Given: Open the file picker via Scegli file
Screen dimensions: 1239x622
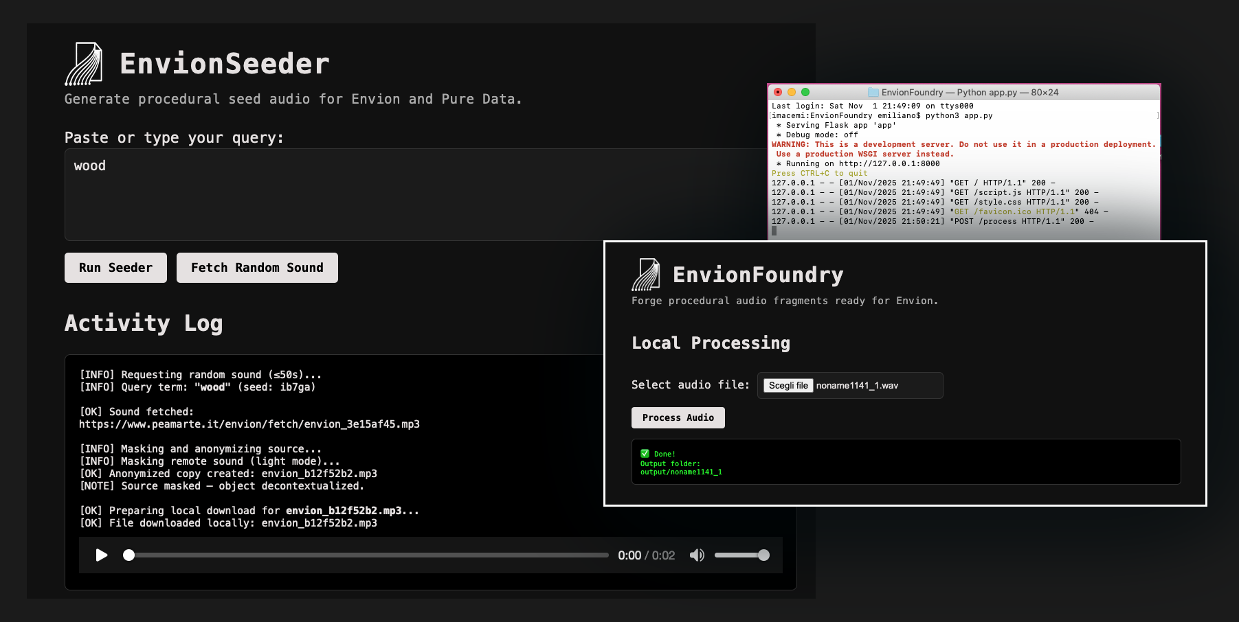Looking at the screenshot, I should (x=787, y=385).
